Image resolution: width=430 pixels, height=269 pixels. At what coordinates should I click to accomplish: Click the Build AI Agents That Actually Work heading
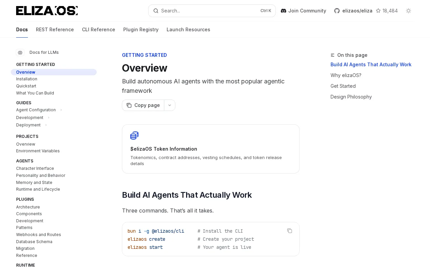tap(187, 195)
